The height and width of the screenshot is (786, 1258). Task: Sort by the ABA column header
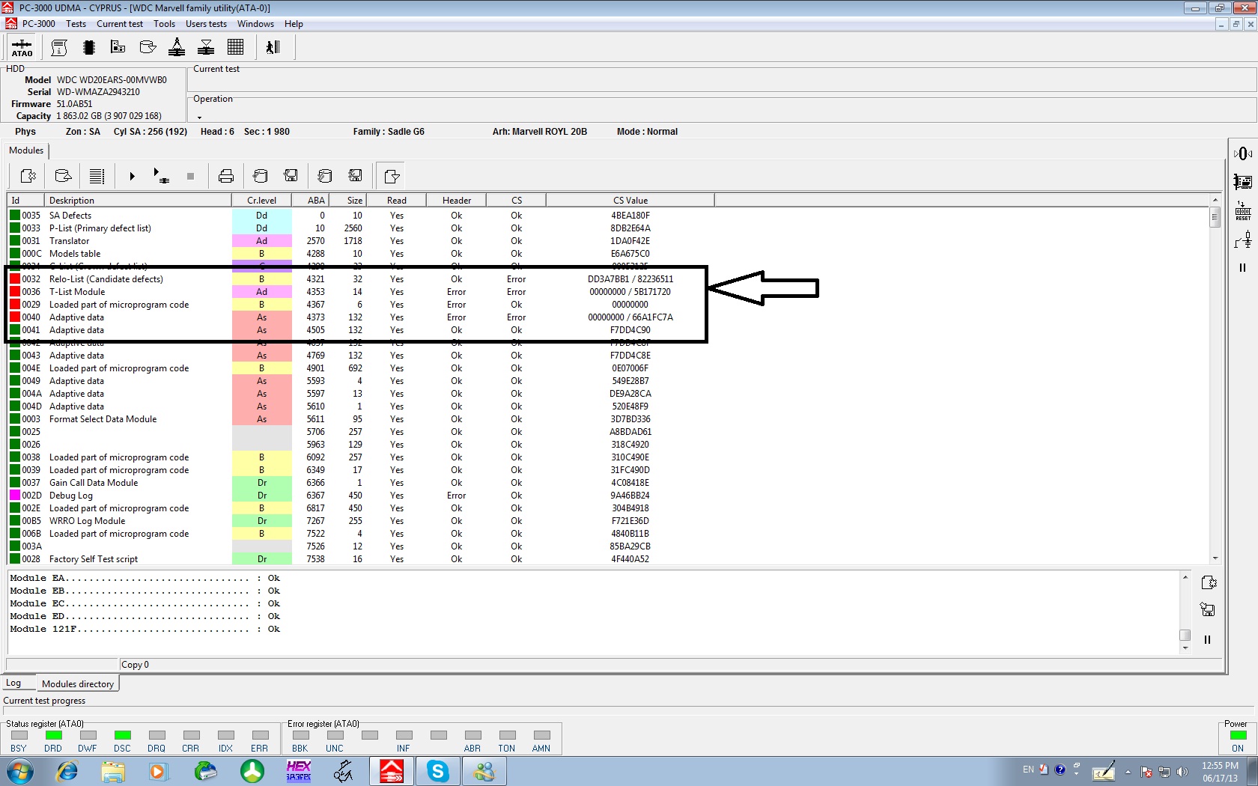(x=310, y=201)
